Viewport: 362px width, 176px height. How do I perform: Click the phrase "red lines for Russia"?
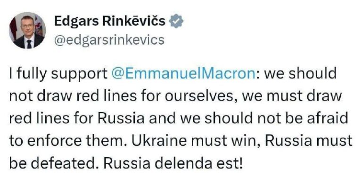tap(77, 118)
